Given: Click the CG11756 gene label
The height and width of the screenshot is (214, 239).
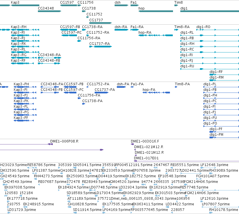Looking at the screenshot, I should pyautogui.click(x=85, y=3).
